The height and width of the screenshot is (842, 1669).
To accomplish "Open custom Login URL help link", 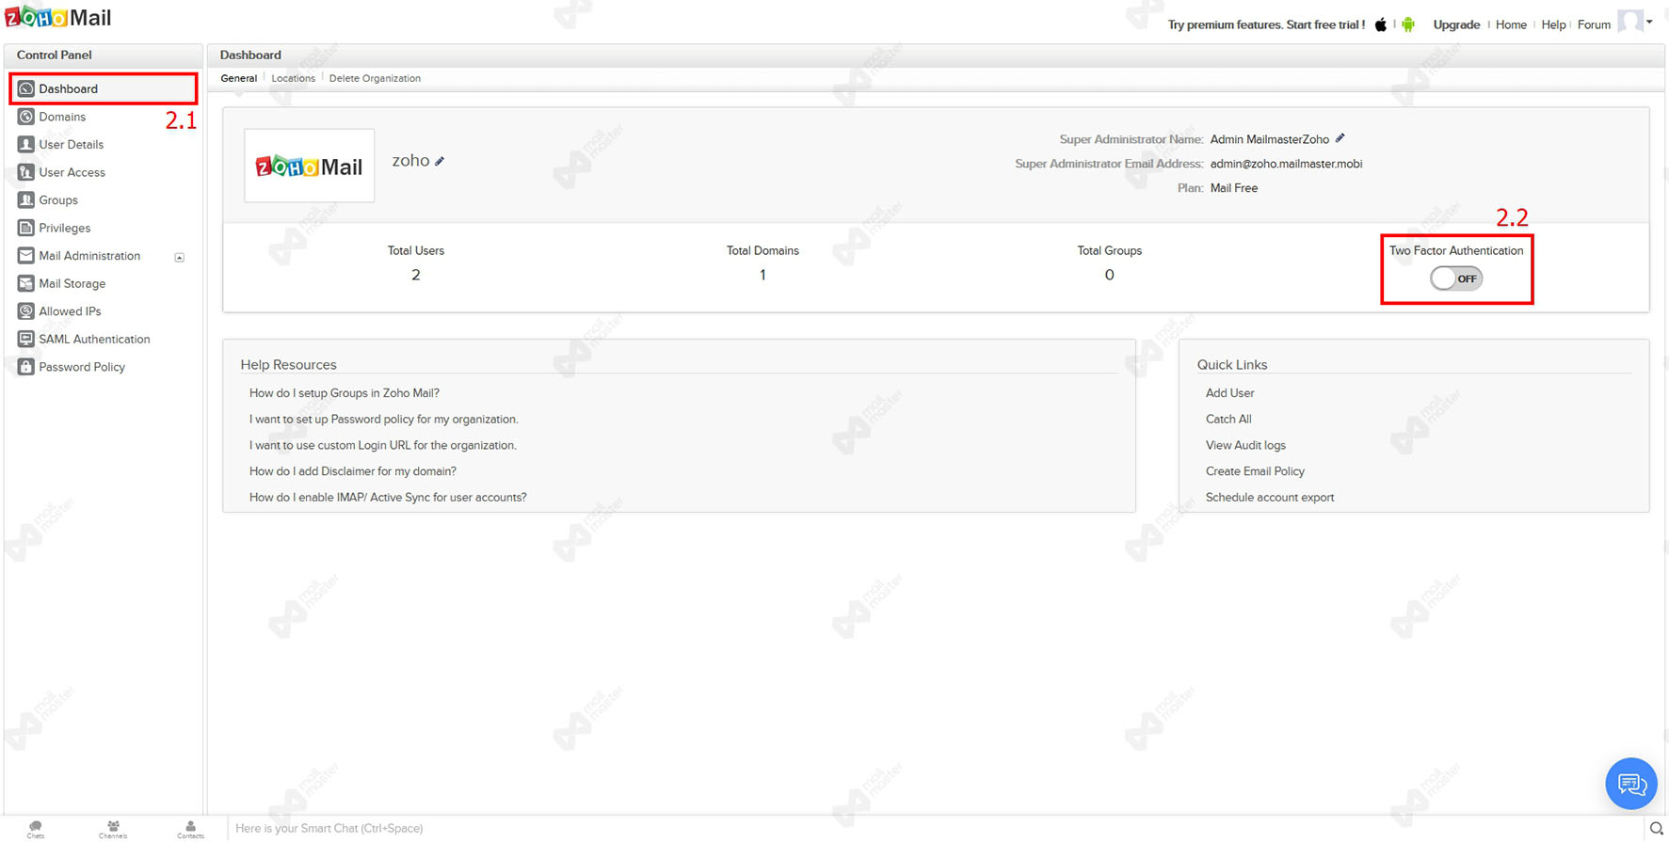I will (x=383, y=445).
